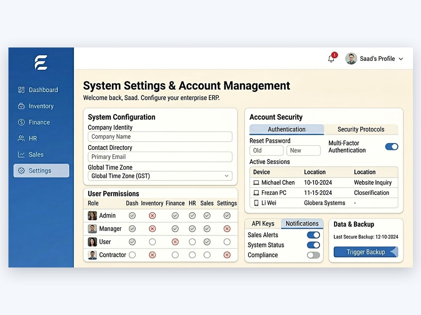
Task: Click the Dashboard grid icon
Action: 21,90
